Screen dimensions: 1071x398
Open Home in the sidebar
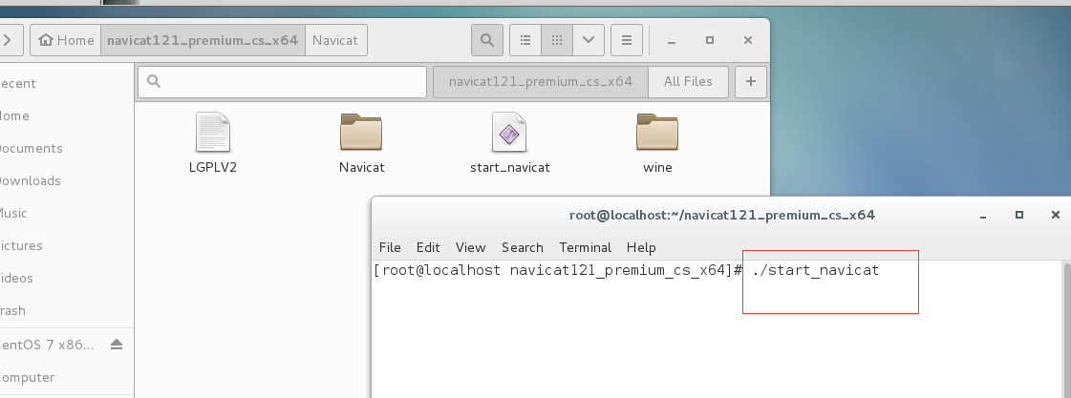[x=66, y=116]
